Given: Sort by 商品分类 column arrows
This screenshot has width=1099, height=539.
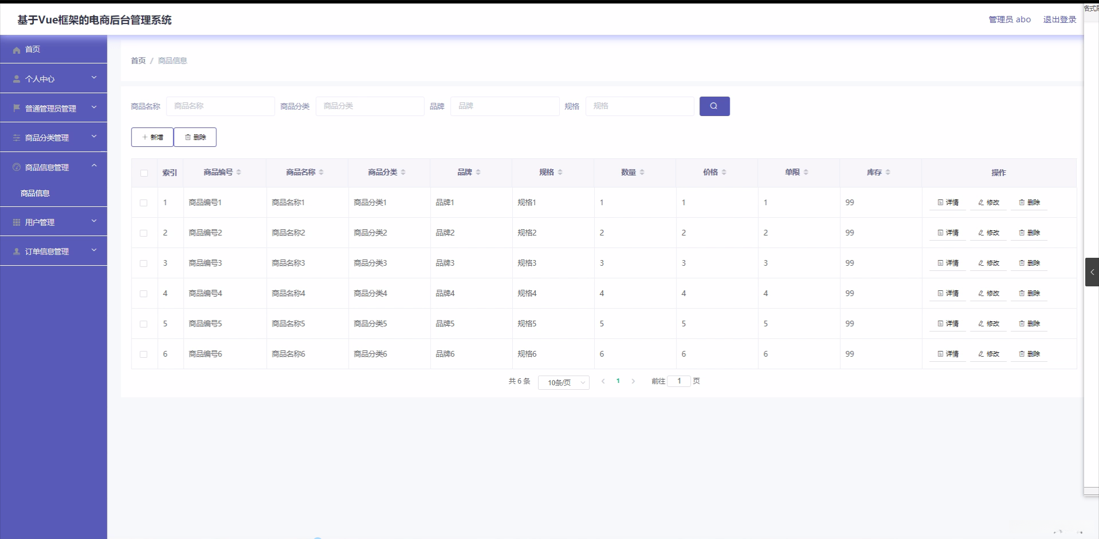Looking at the screenshot, I should [x=403, y=172].
